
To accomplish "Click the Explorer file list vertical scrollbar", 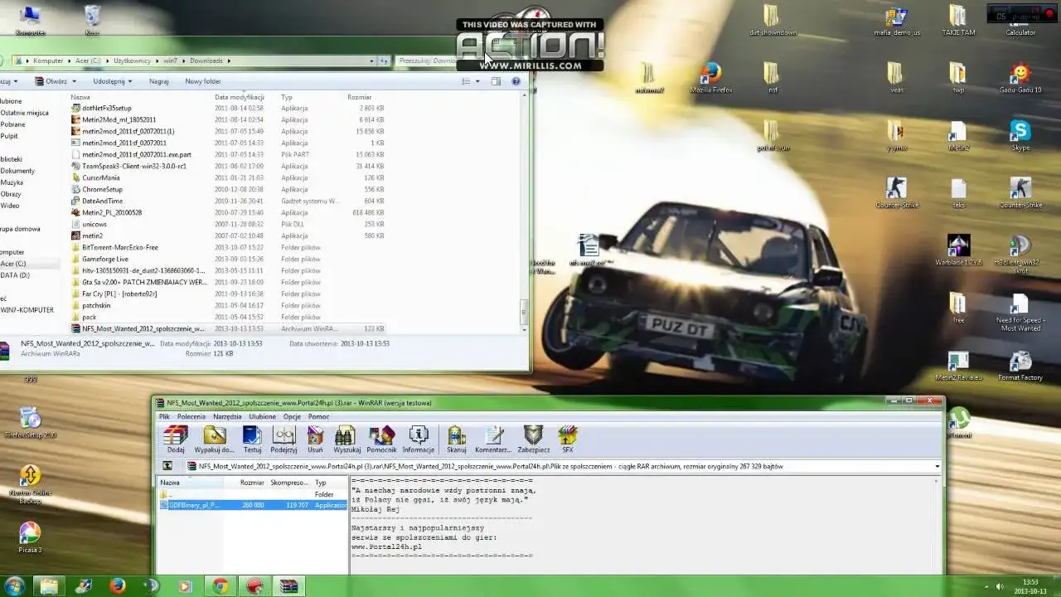I will tap(523, 207).
